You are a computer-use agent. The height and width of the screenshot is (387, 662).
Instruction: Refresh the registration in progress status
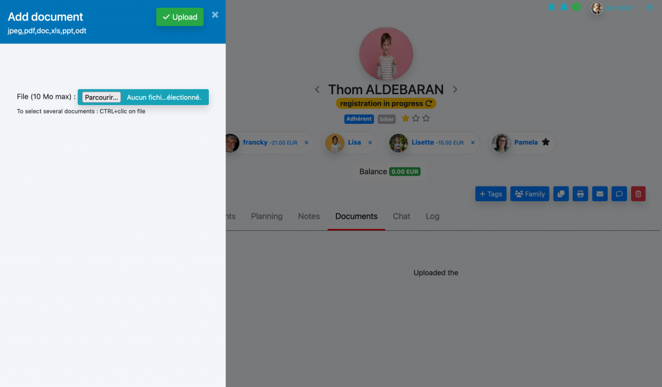click(x=429, y=104)
